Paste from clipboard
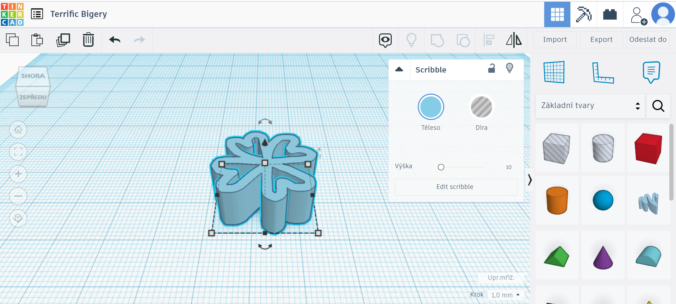The image size is (676, 304). pyautogui.click(x=37, y=40)
